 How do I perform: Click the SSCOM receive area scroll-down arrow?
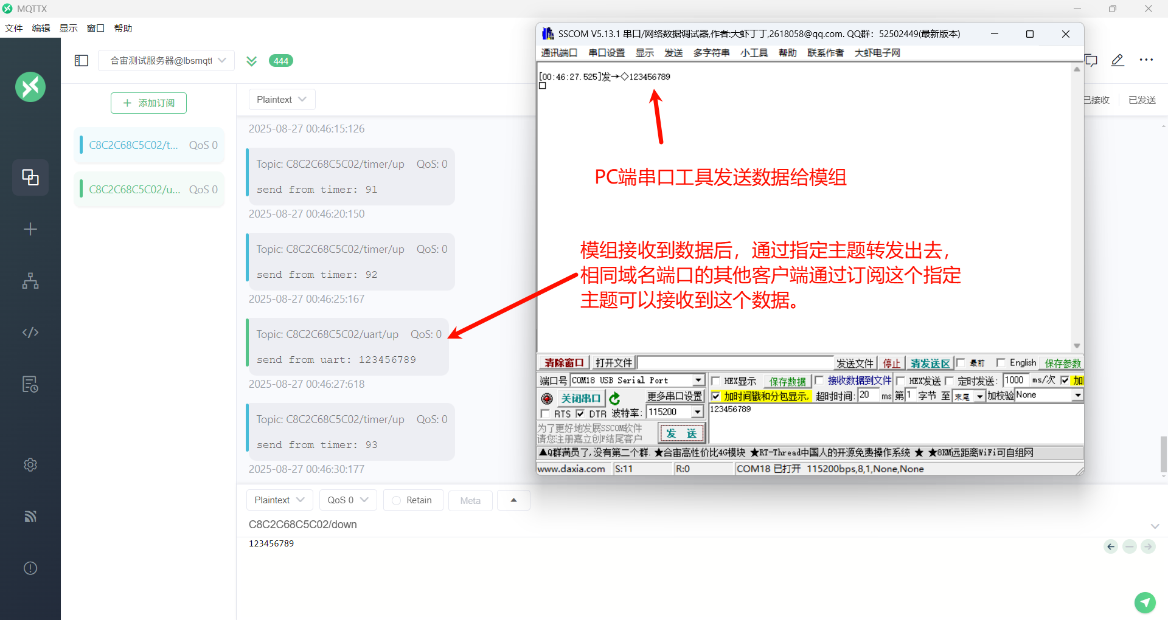coord(1077,346)
